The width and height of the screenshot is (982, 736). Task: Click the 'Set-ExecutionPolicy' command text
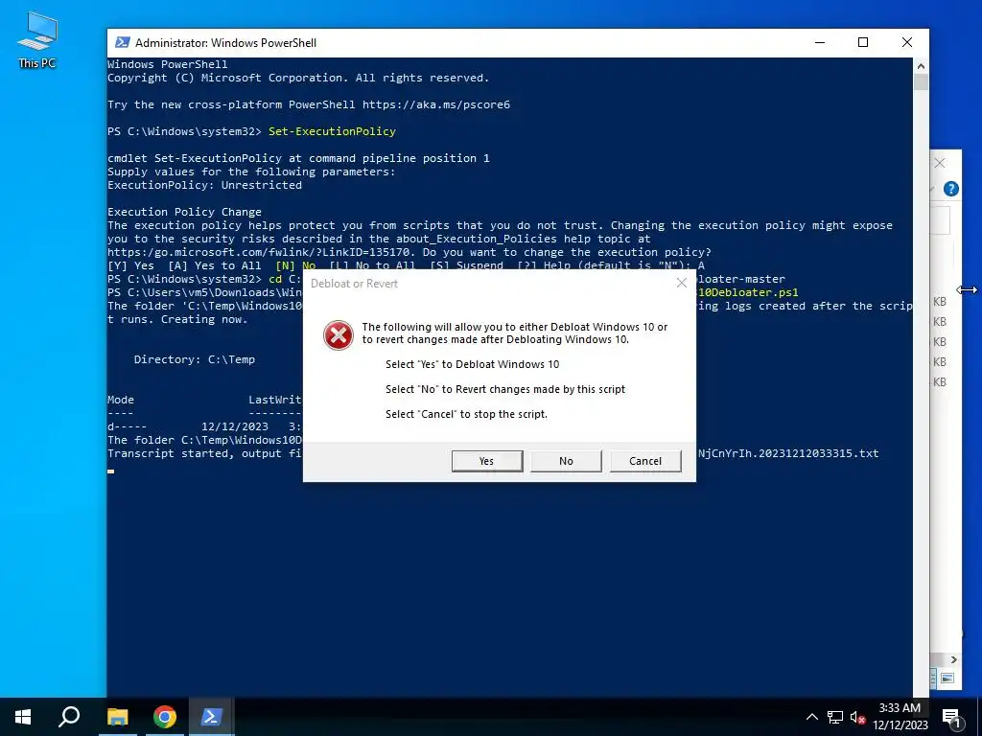pos(332,131)
